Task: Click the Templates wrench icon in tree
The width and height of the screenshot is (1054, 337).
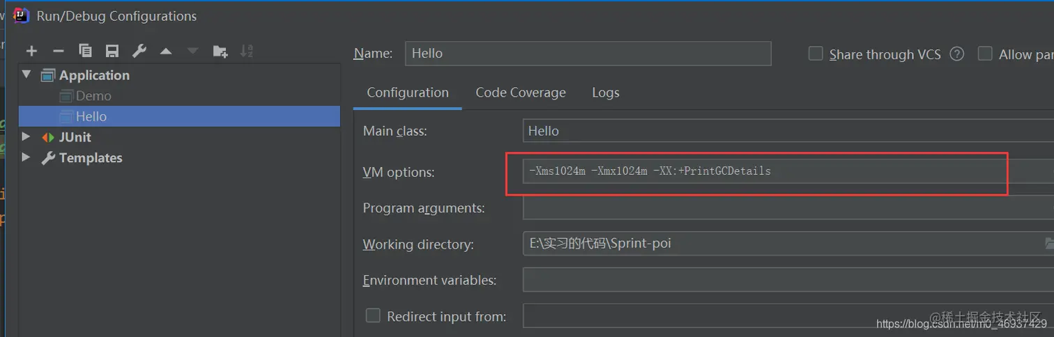Action: pyautogui.click(x=48, y=158)
